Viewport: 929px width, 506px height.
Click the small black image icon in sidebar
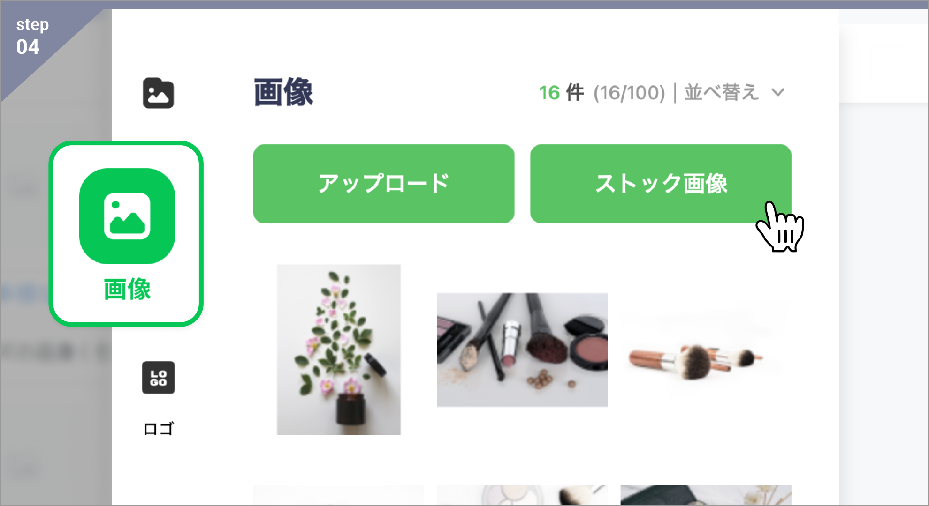(x=158, y=93)
